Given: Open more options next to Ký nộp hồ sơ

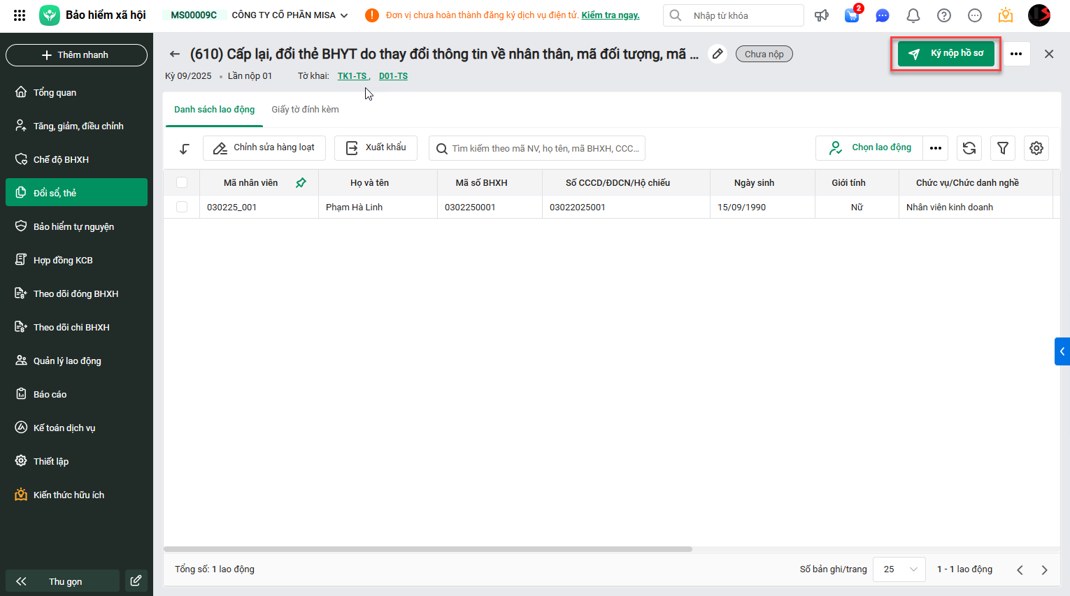Looking at the screenshot, I should 1016,54.
